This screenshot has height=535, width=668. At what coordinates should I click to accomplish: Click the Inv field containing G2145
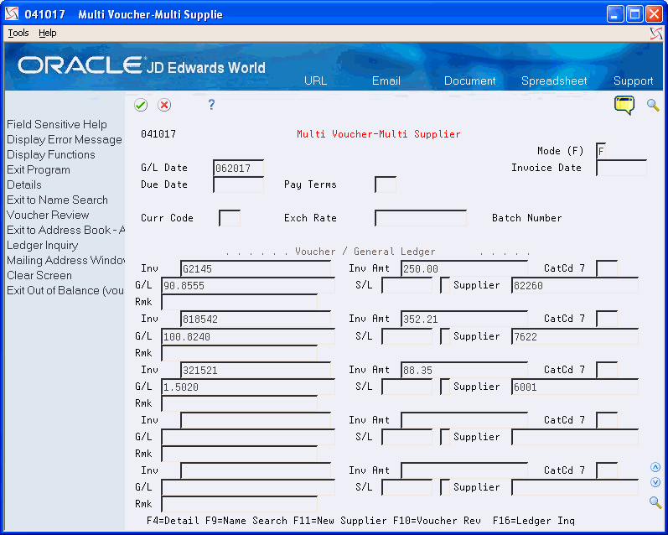(256, 268)
